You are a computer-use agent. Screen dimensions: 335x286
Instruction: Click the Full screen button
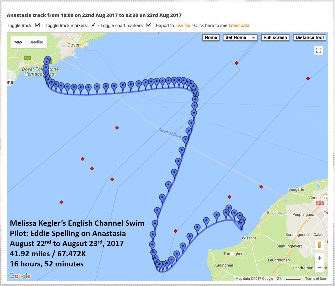[275, 38]
